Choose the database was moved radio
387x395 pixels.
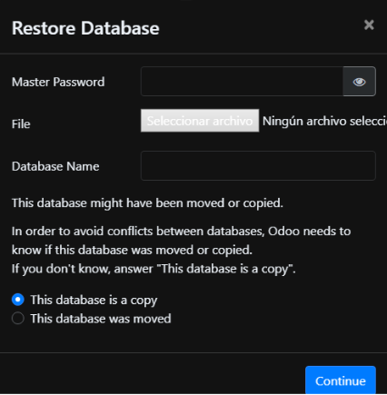pyautogui.click(x=18, y=319)
